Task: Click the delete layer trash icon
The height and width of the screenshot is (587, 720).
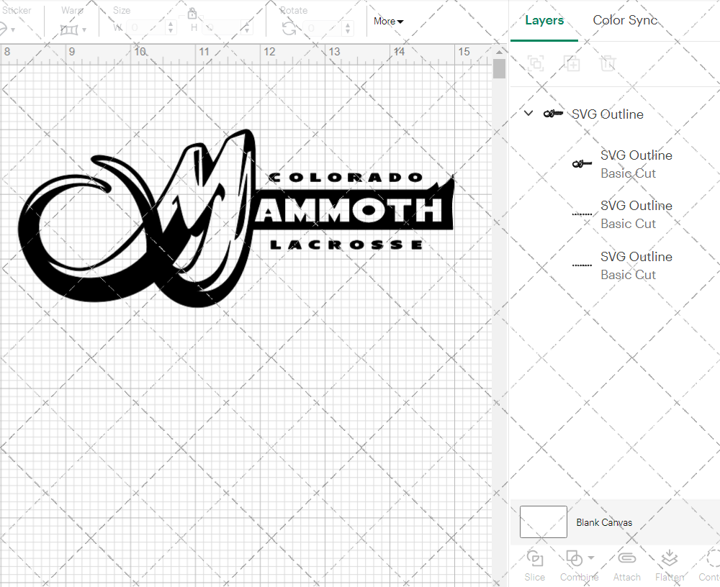Action: (x=608, y=63)
